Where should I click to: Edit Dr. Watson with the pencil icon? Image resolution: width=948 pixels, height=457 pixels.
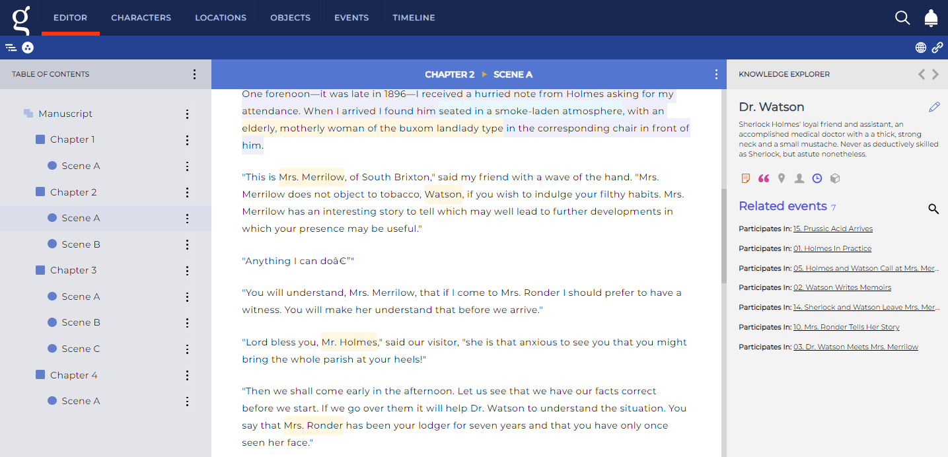click(933, 107)
